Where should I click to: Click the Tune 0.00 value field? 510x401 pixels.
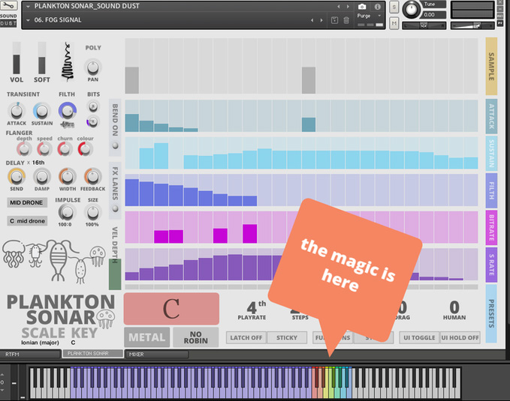pos(434,14)
